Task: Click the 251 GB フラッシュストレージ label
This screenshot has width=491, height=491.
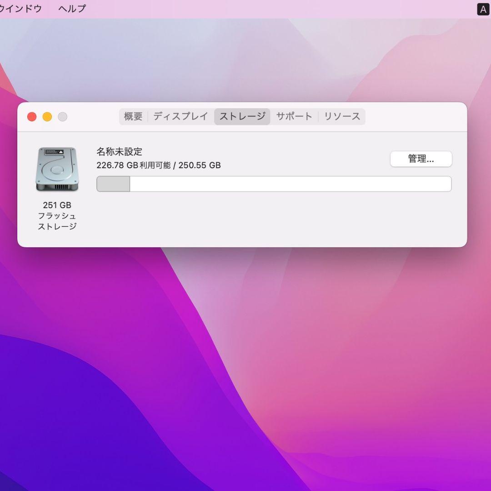Action: [x=57, y=215]
